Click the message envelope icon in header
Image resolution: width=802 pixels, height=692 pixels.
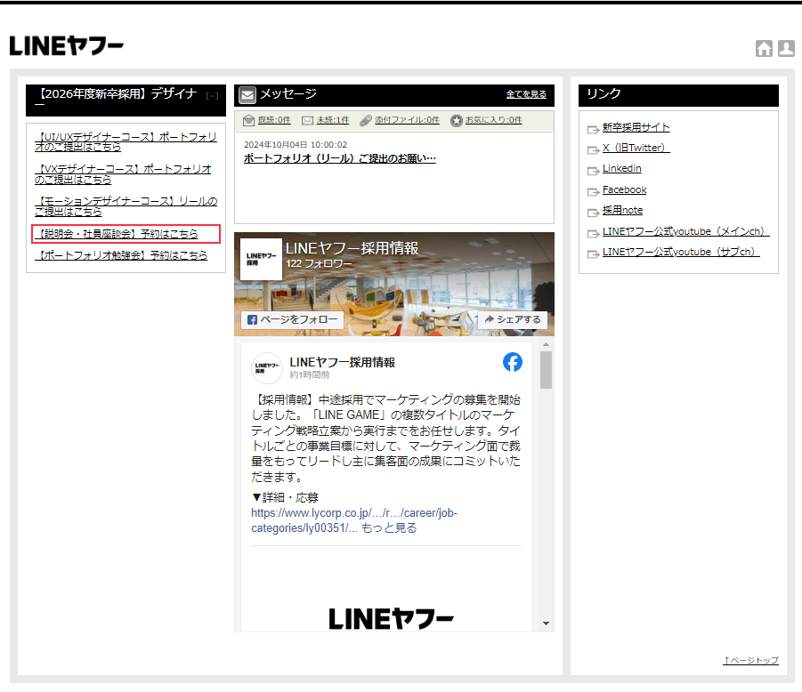coord(247,94)
